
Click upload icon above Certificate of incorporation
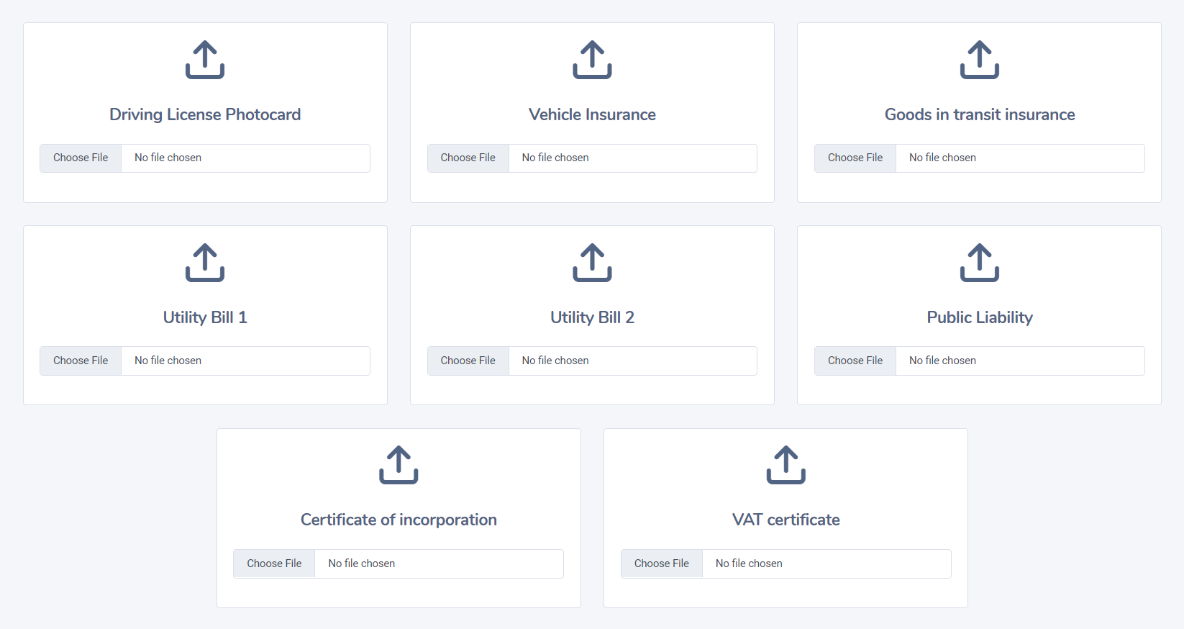click(399, 465)
